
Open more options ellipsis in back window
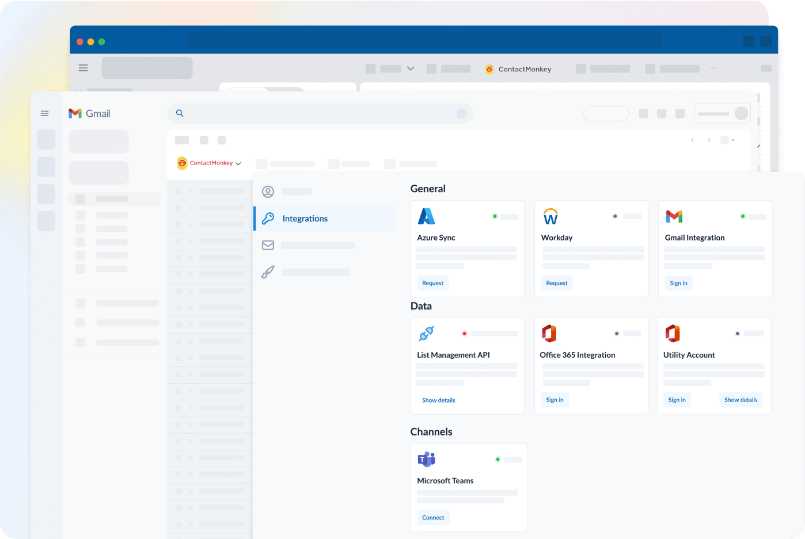713,68
